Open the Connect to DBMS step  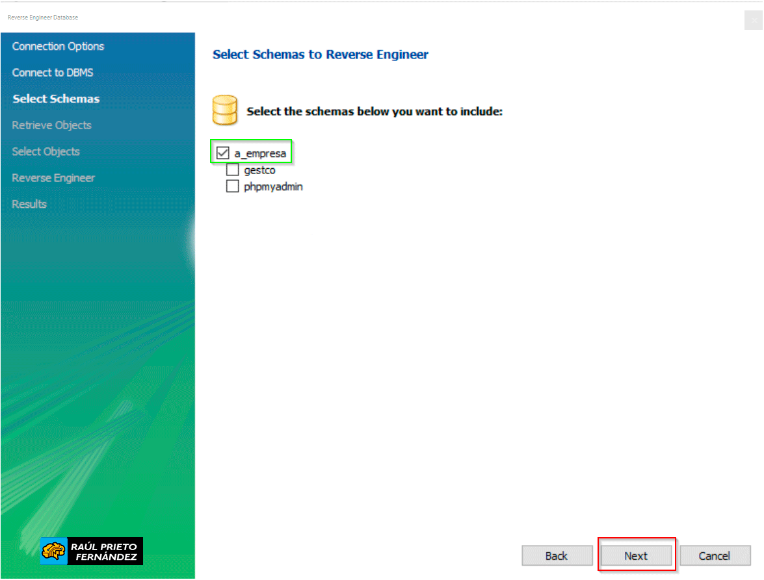53,73
